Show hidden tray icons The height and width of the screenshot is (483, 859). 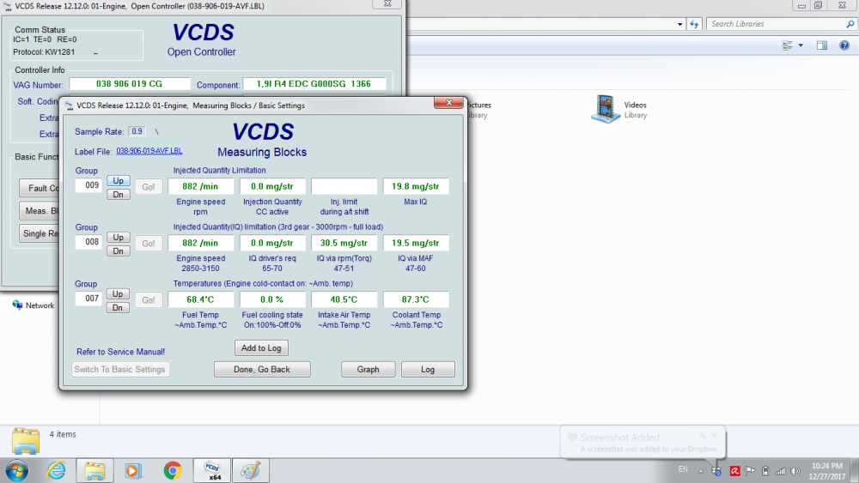701,470
